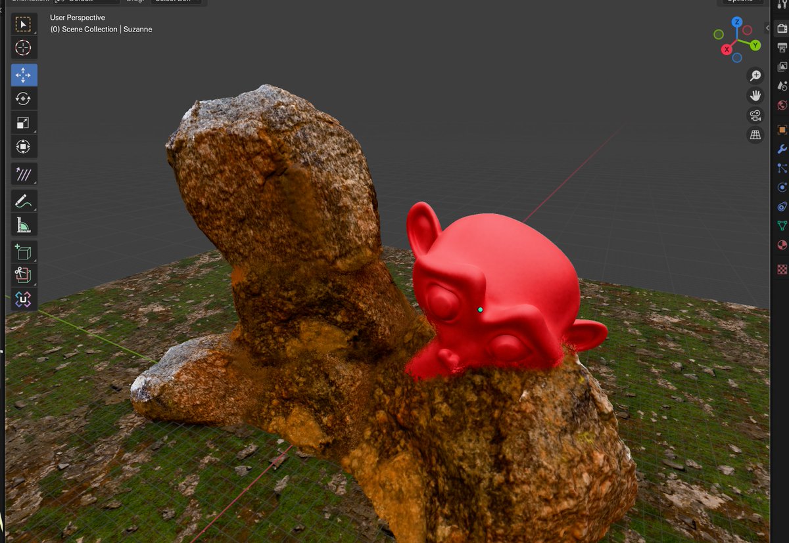Open the Modifiers wrench tab

782,149
